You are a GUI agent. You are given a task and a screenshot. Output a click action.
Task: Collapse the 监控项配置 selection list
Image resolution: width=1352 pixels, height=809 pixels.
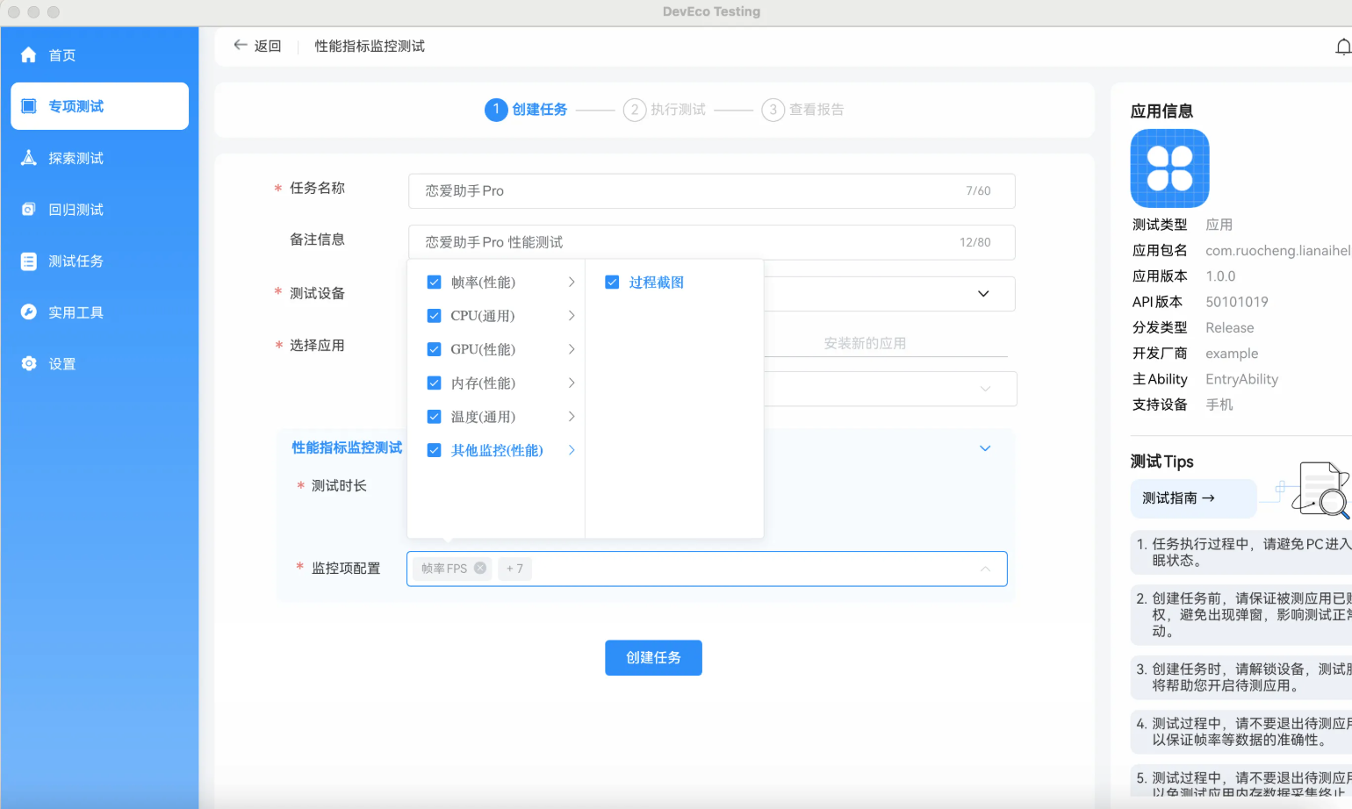pyautogui.click(x=984, y=569)
